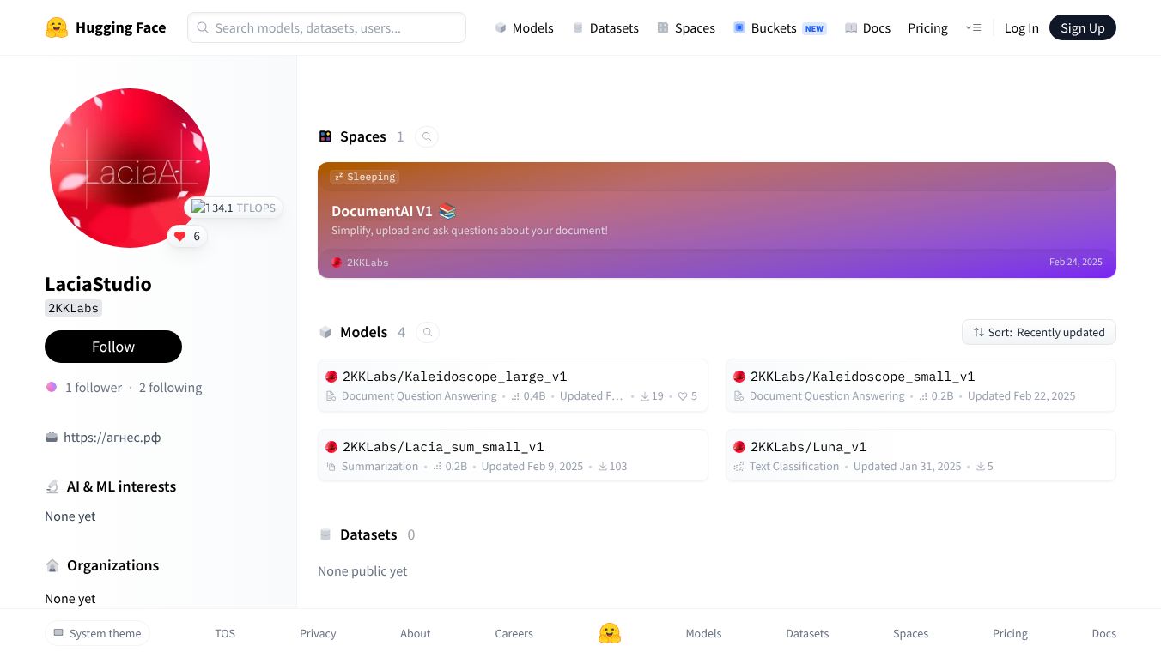The width and height of the screenshot is (1161, 652).
Task: Open the TOS footer link
Action: pos(225,633)
